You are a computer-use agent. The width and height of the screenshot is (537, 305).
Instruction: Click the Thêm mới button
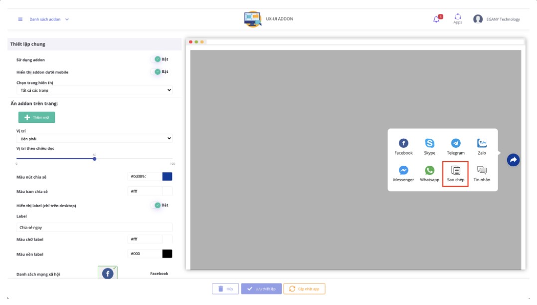[36, 117]
